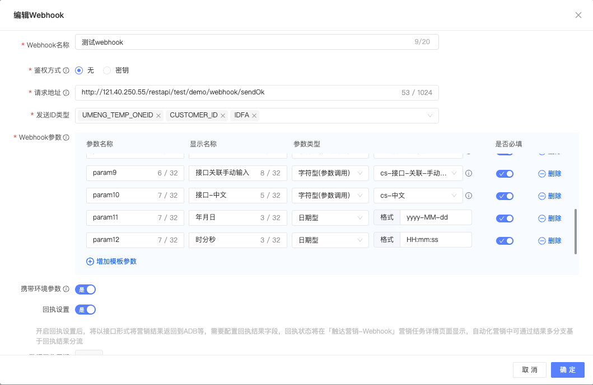Viewport: 593px width, 385px height.
Task: Toggle 携带环境参数 switch
Action: pos(86,289)
